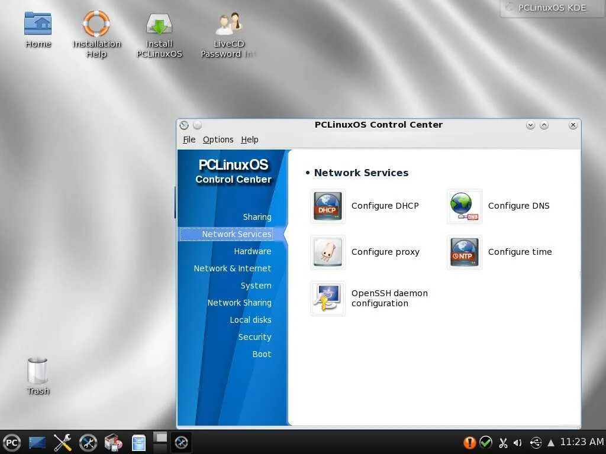The image size is (606, 454).
Task: Select the Hardware sidebar category
Action: (x=252, y=251)
